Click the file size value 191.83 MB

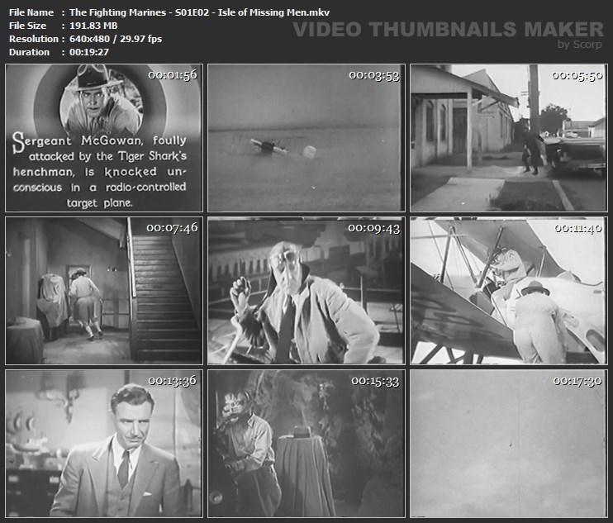click(x=93, y=26)
